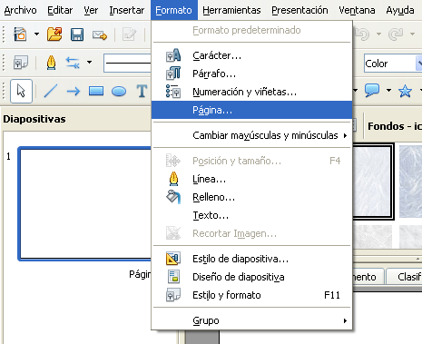Image resolution: width=422 pixels, height=344 pixels.
Task: Open the Insertar menu
Action: point(127,10)
